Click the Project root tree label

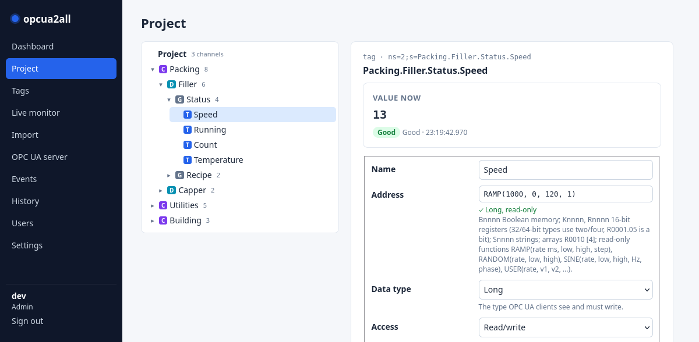tap(172, 54)
